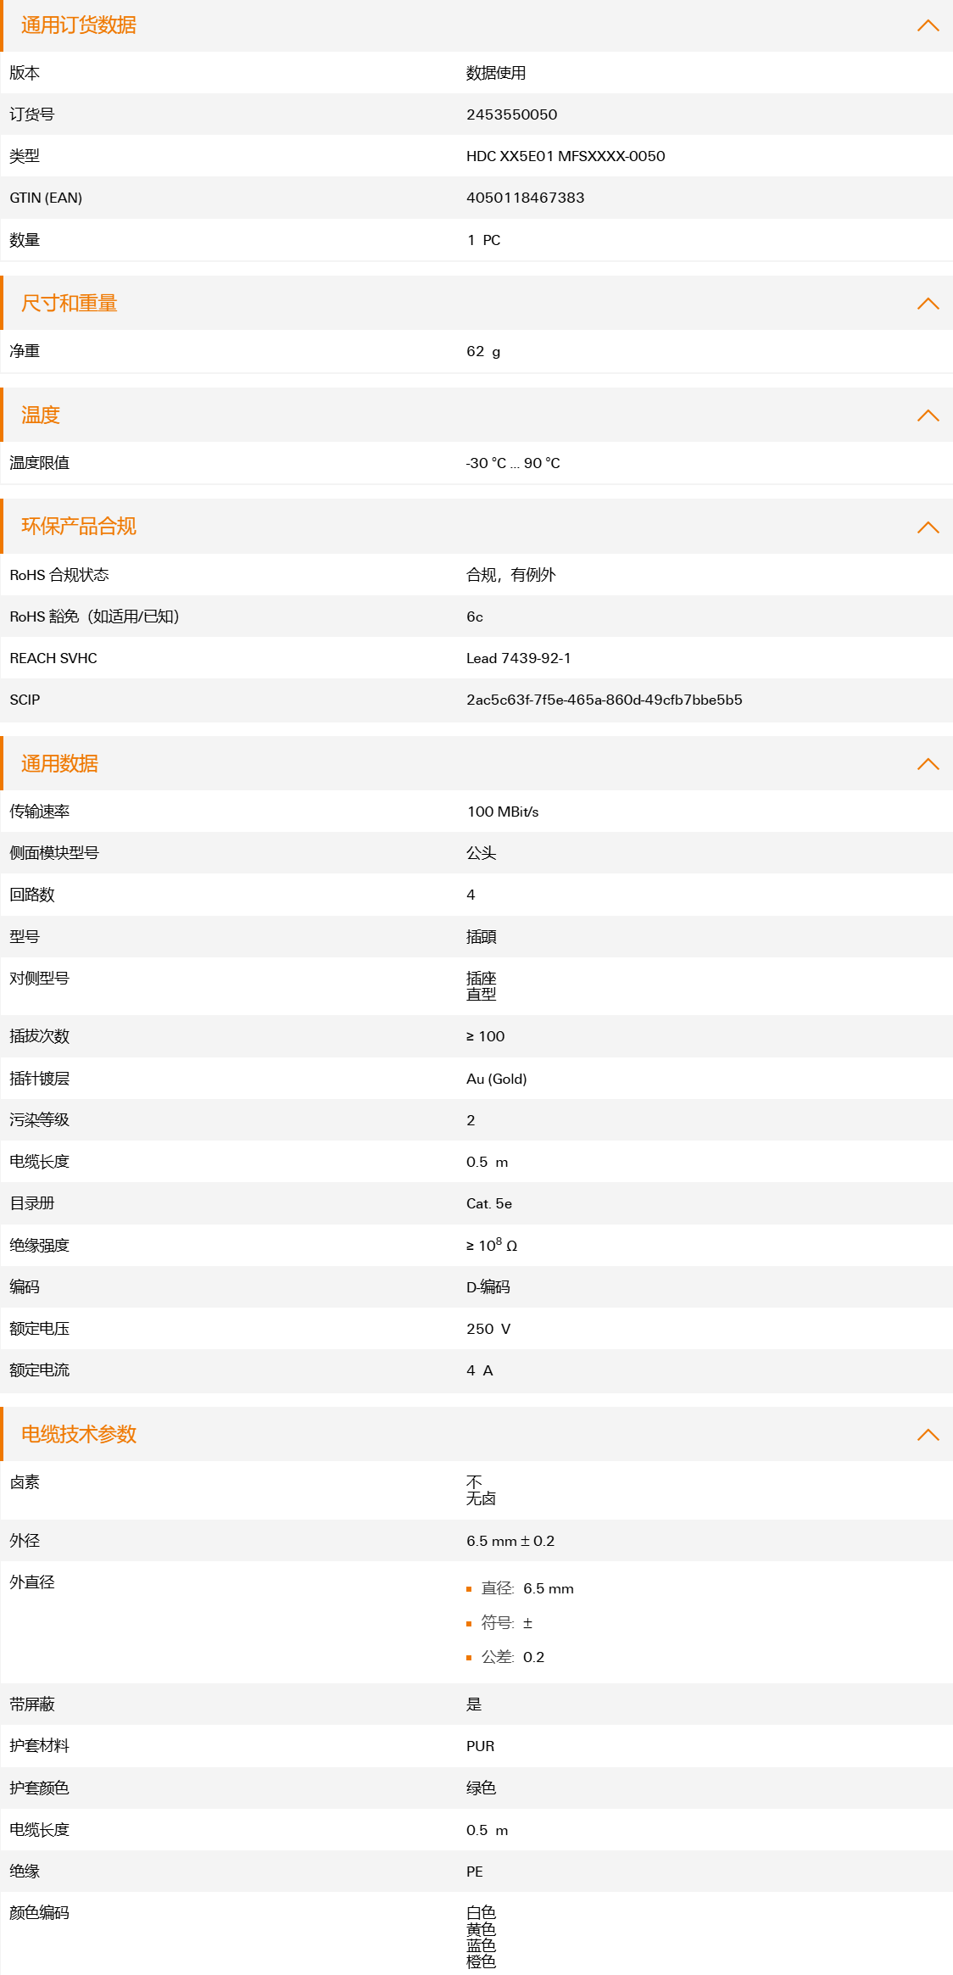Select the SCIP identifier 2ac5c63f-7f5e-465a-860d-49cfb7bbe5b5
The image size is (953, 1975).
click(x=605, y=700)
